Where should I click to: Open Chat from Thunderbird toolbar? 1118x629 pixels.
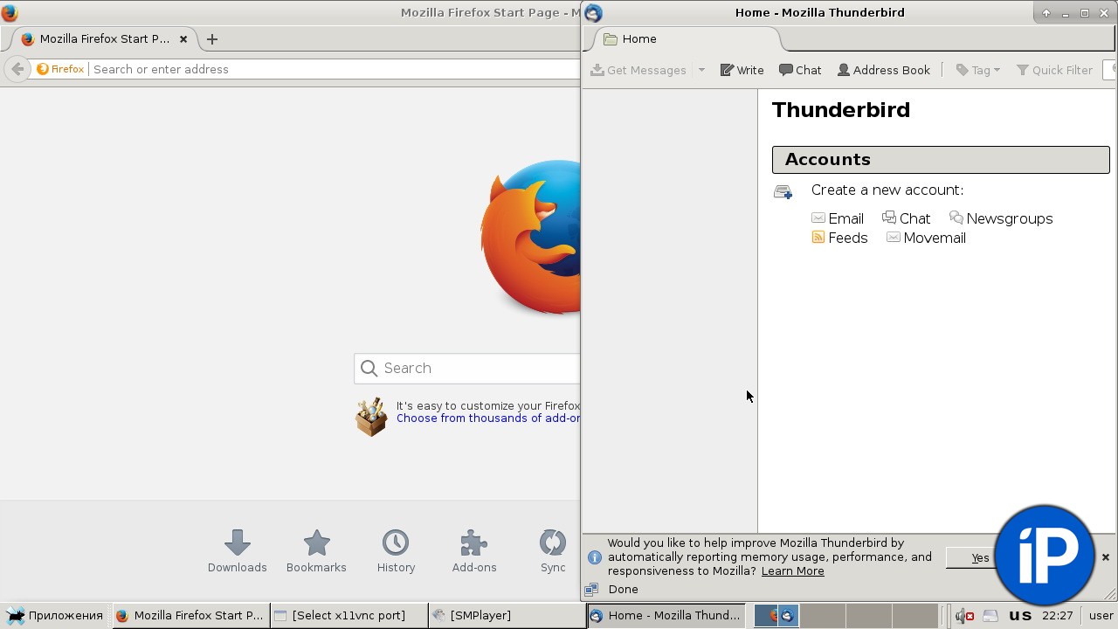coord(800,70)
